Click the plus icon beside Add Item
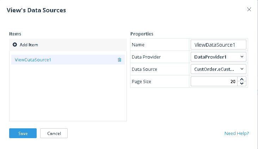 [x=15, y=45]
